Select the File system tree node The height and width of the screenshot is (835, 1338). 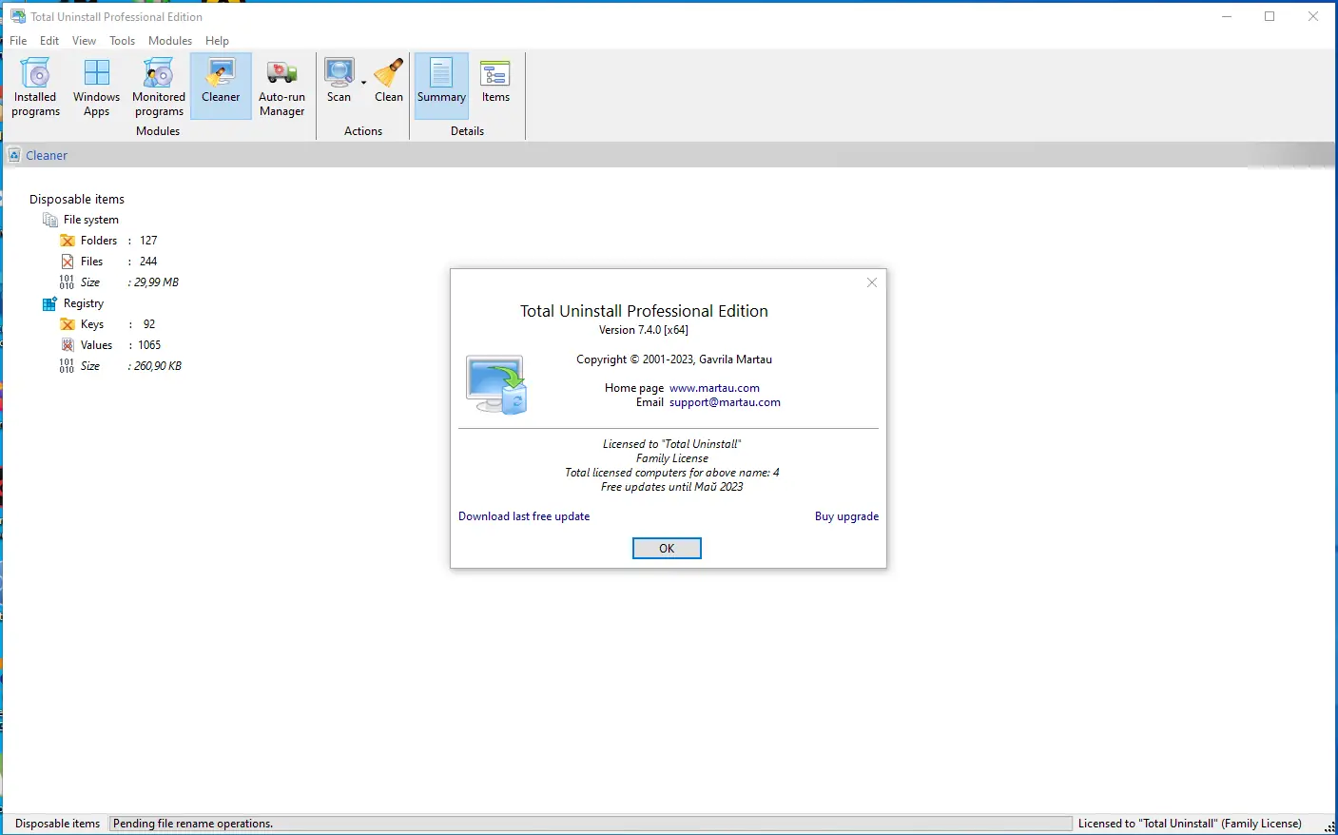coord(91,220)
